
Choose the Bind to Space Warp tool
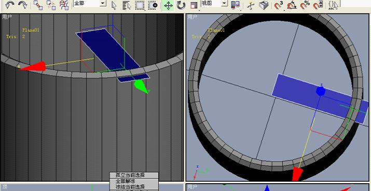point(64,5)
